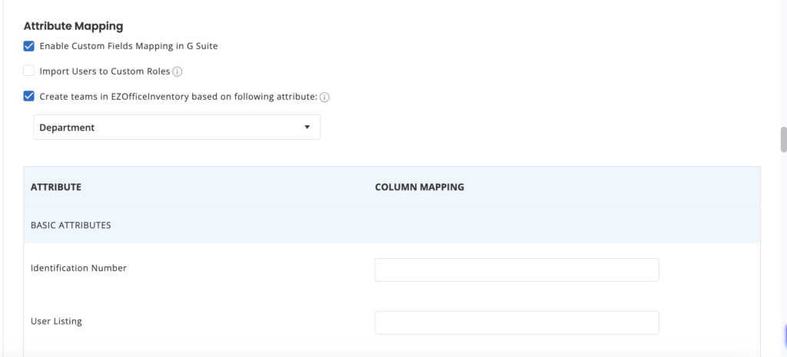This screenshot has height=357, width=787.
Task: Select the BASIC ATTRIBUTES section row
Action: 392,225
